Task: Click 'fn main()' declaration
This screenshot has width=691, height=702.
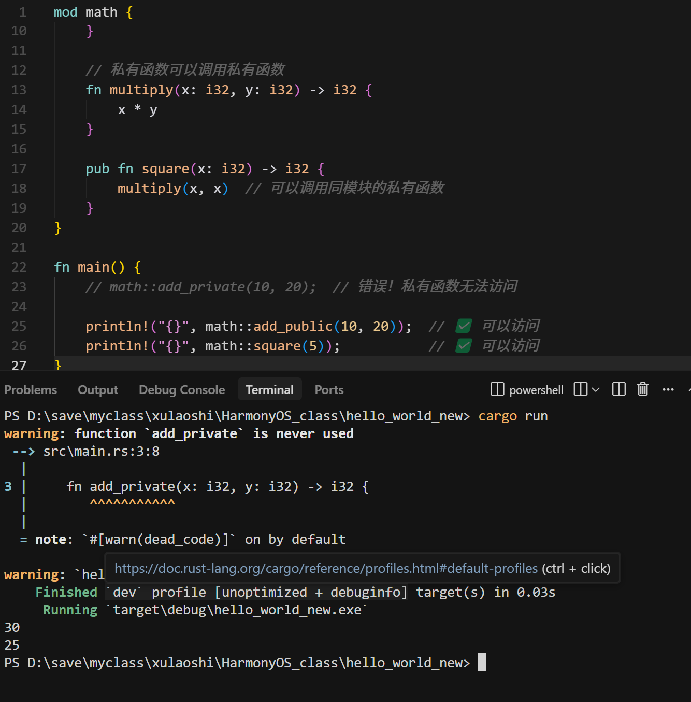Action: [x=90, y=268]
